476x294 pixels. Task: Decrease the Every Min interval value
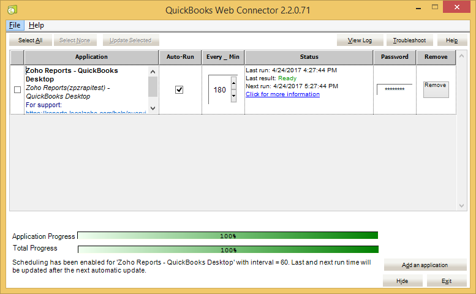pos(233,96)
